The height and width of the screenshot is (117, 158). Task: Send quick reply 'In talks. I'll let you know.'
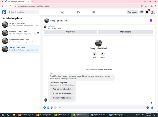tap(62, 93)
